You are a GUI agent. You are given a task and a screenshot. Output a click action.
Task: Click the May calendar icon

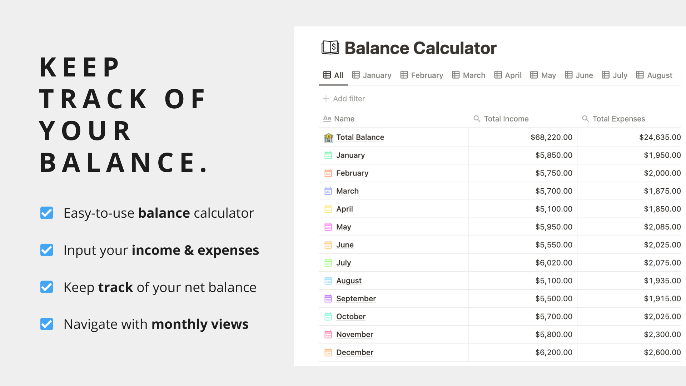click(328, 227)
